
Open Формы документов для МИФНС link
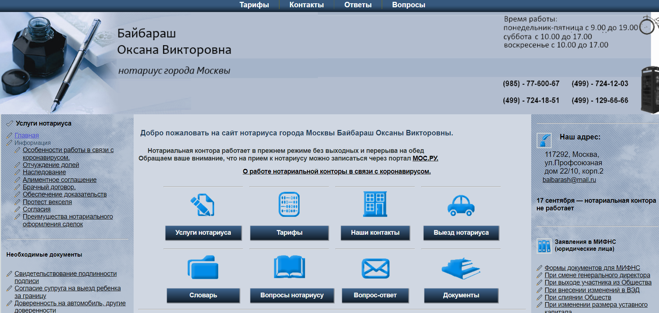pos(592,268)
